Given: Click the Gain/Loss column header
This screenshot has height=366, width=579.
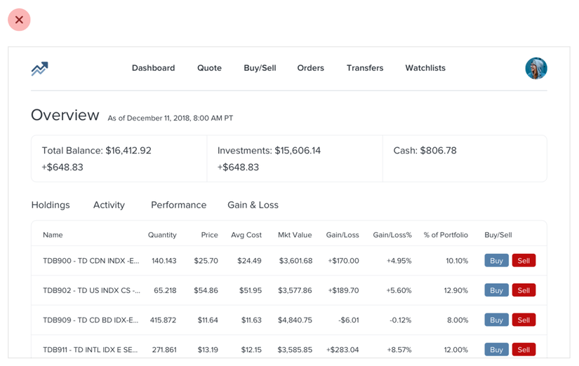Looking at the screenshot, I should (x=342, y=235).
